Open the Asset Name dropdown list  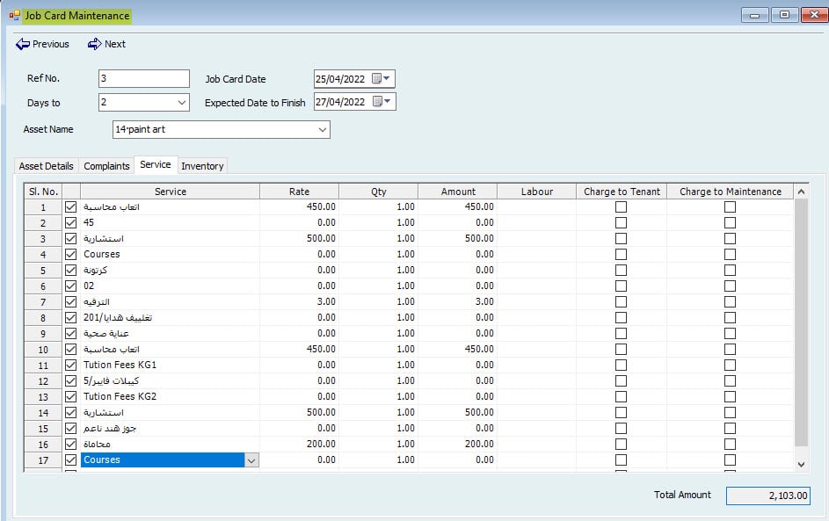point(322,130)
